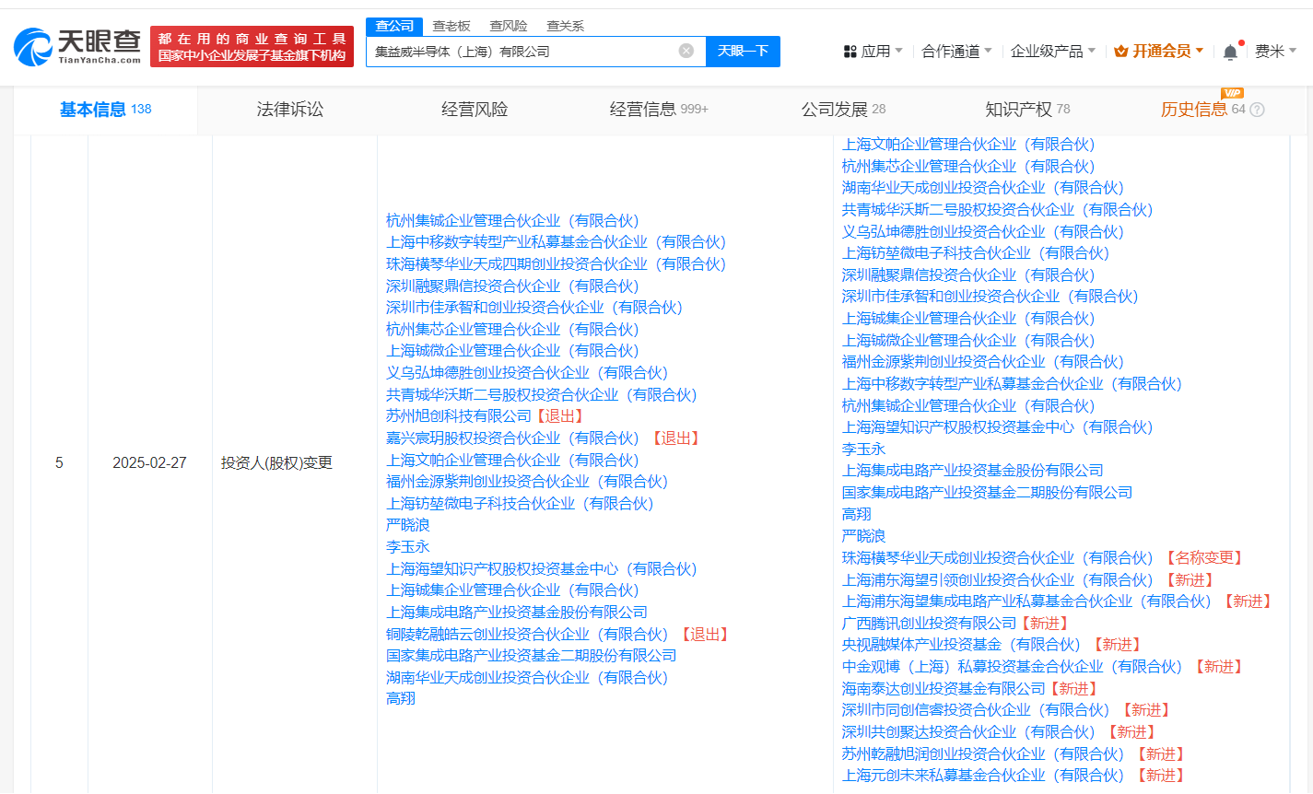Click the history info help icon
Image resolution: width=1313 pixels, height=794 pixels.
click(1257, 110)
